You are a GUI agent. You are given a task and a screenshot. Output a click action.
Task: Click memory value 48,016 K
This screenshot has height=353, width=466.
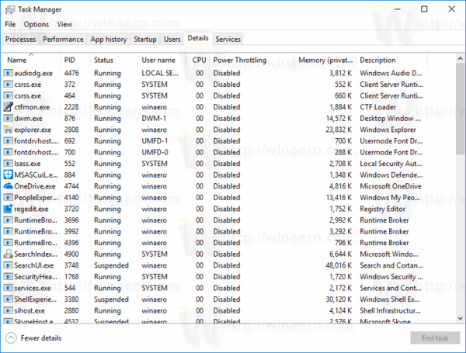pos(339,265)
